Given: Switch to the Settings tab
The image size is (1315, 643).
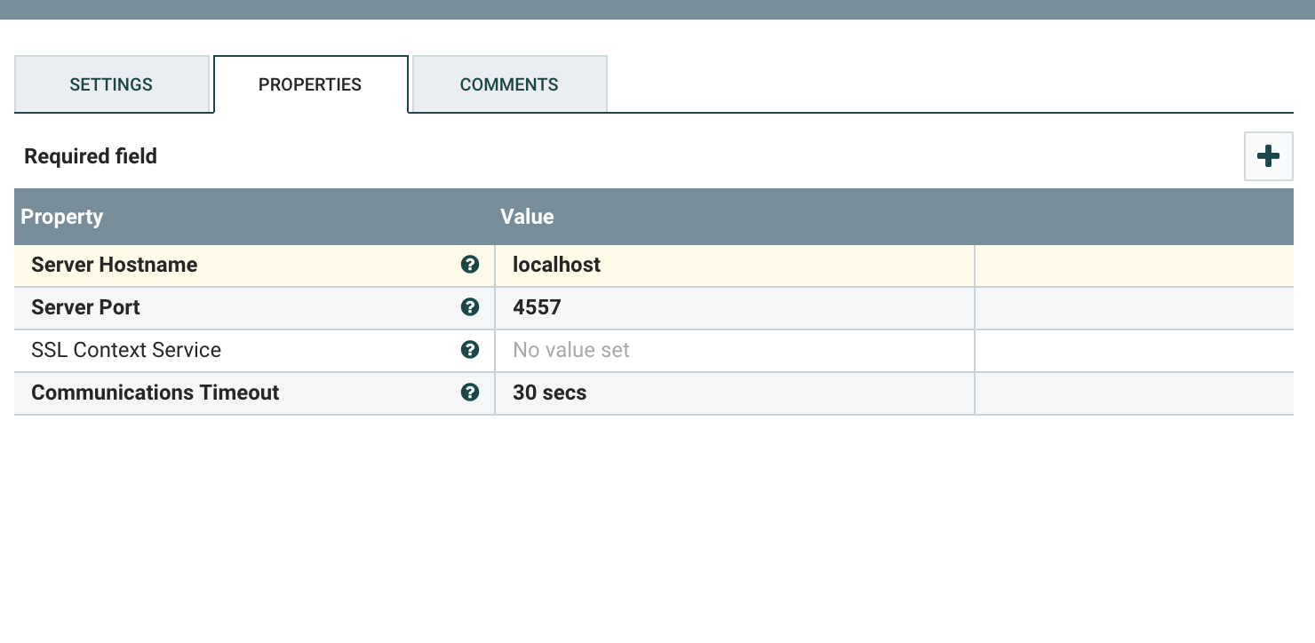Looking at the screenshot, I should [111, 84].
